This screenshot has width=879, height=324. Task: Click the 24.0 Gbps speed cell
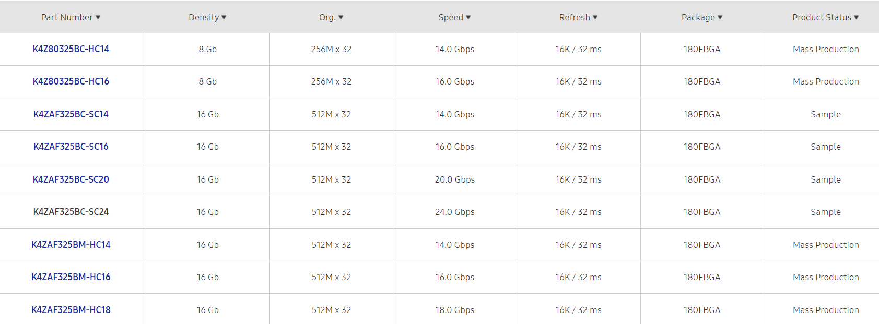[455, 212]
